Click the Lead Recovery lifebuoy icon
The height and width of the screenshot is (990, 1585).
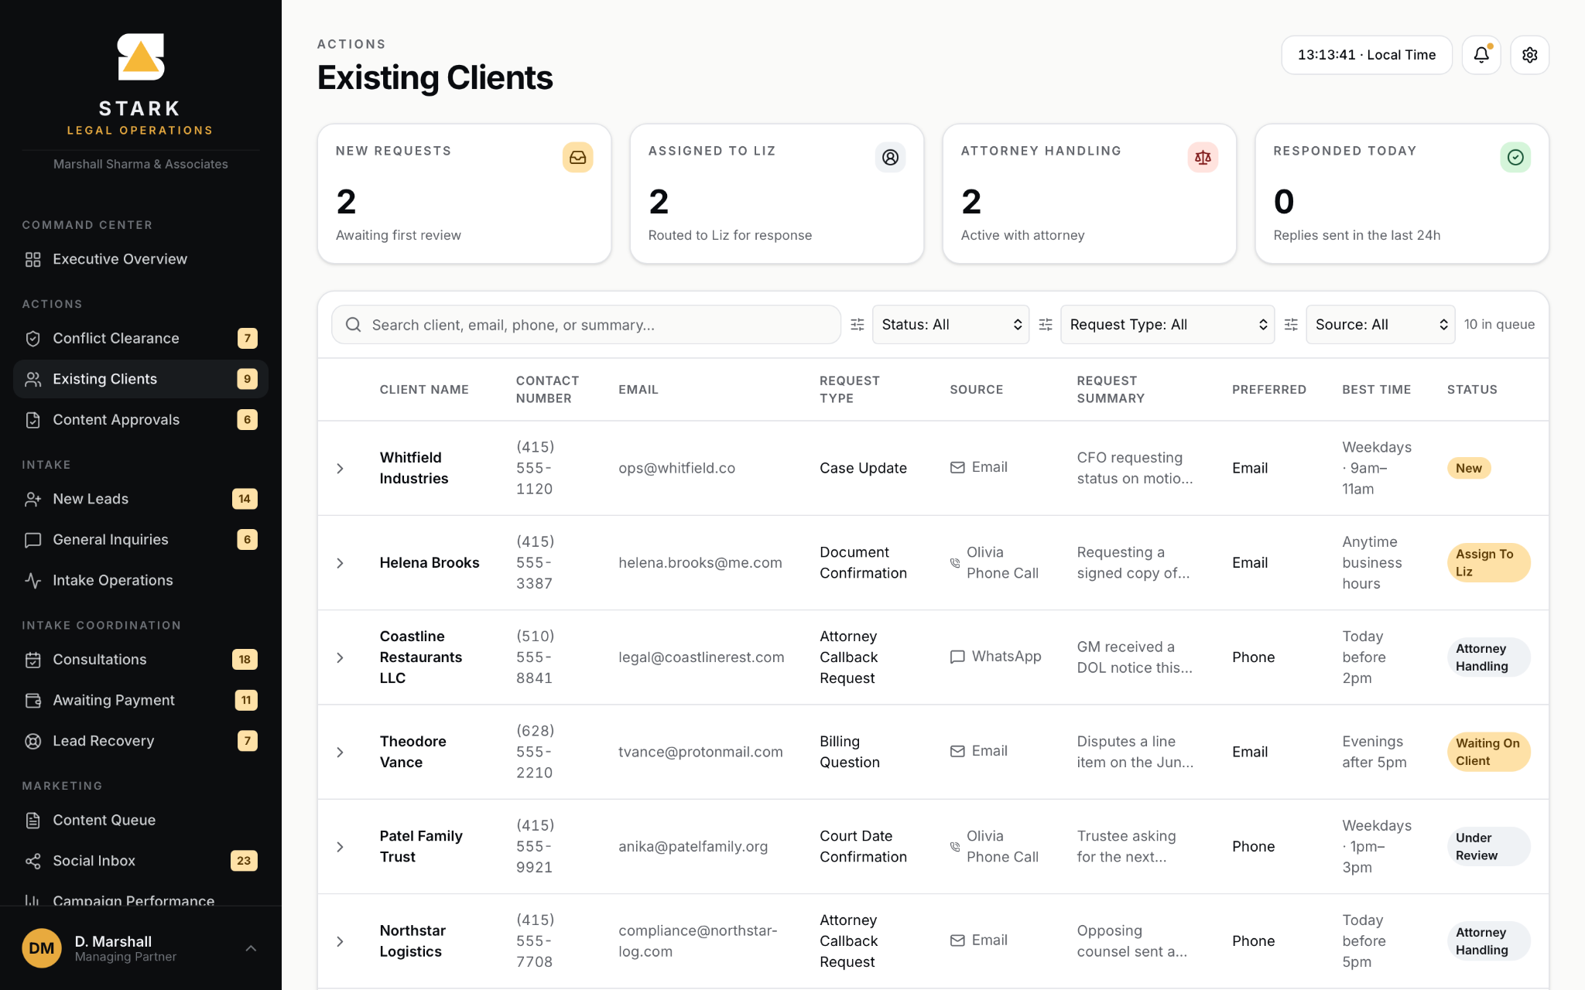click(33, 741)
